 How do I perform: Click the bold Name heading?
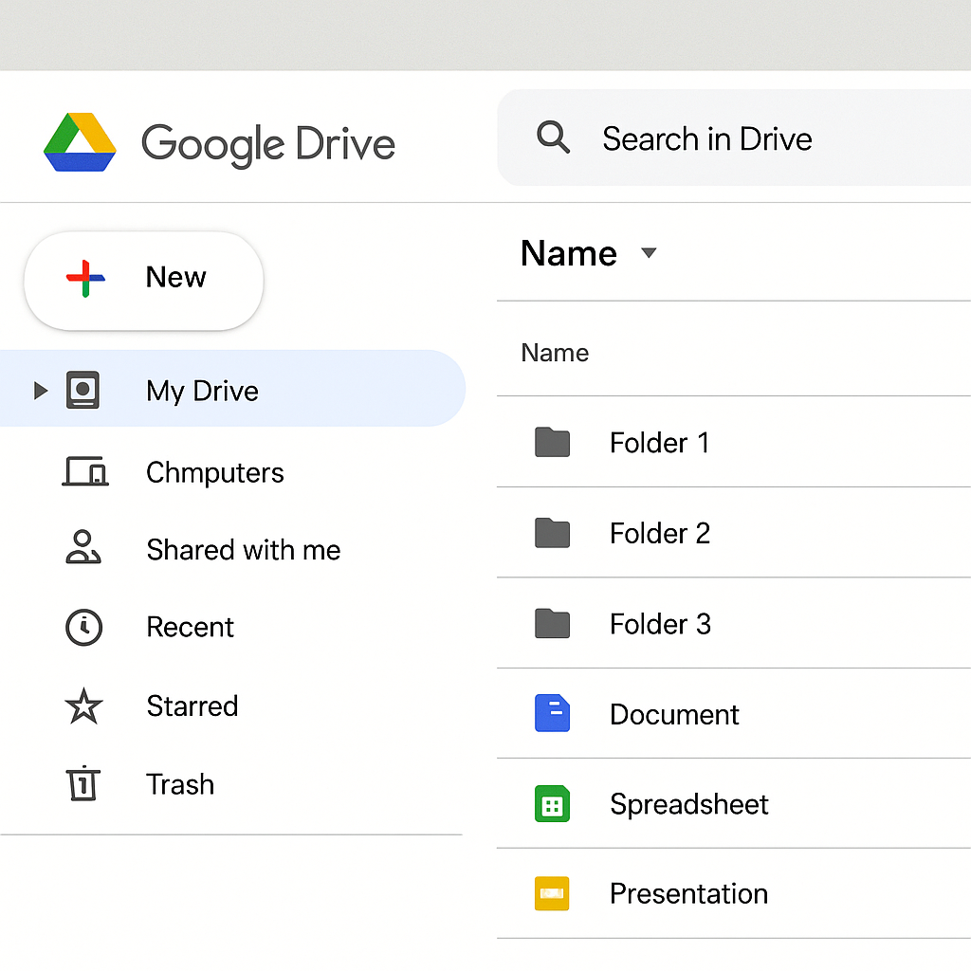569,253
